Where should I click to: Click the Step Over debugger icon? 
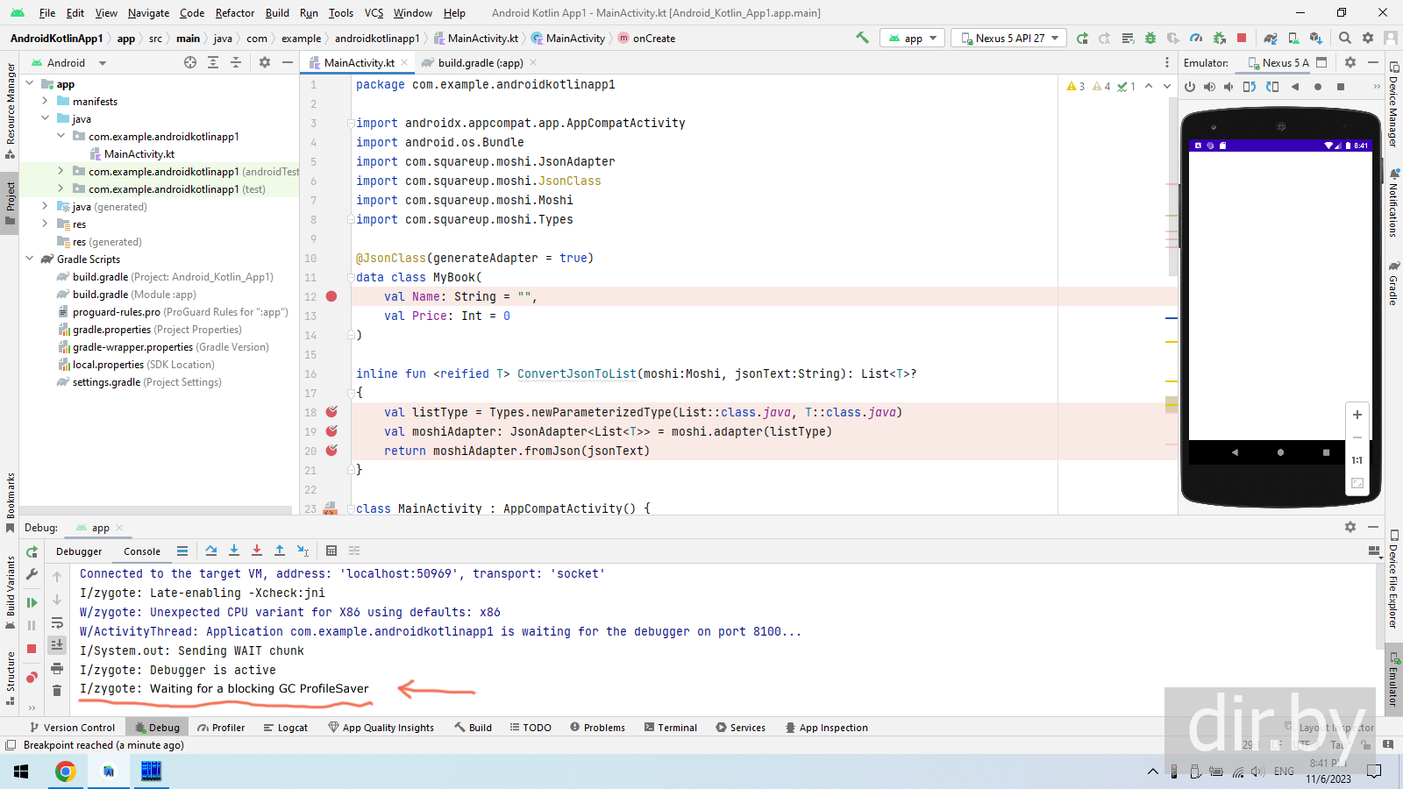(211, 551)
